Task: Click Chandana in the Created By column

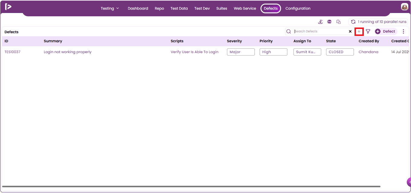Action: point(368,52)
